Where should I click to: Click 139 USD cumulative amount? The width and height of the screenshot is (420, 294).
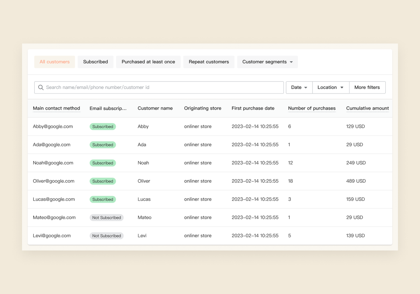point(356,236)
